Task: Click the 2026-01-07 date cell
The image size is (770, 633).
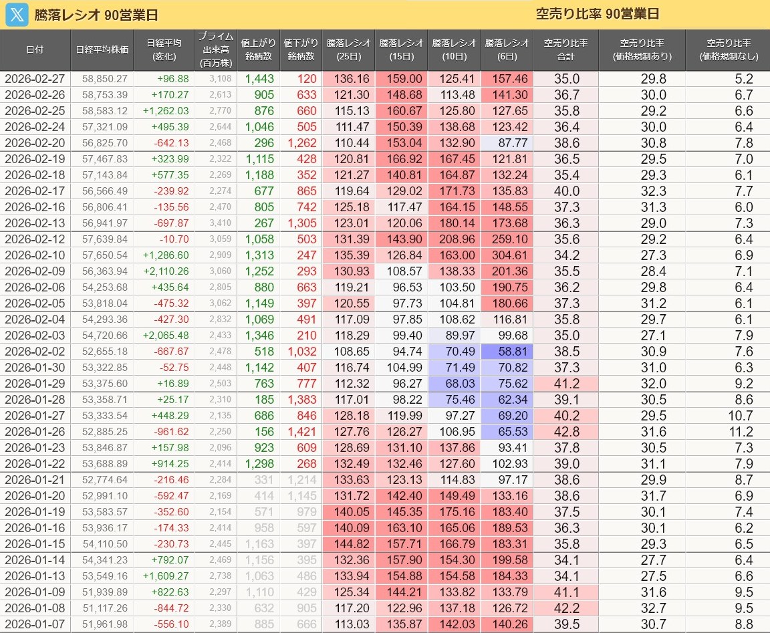Action: 35,624
